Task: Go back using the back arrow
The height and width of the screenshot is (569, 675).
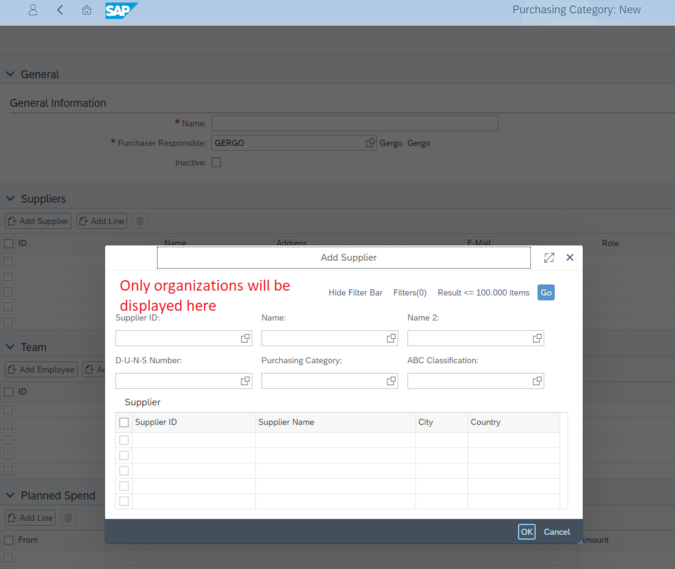Action: pos(60,10)
